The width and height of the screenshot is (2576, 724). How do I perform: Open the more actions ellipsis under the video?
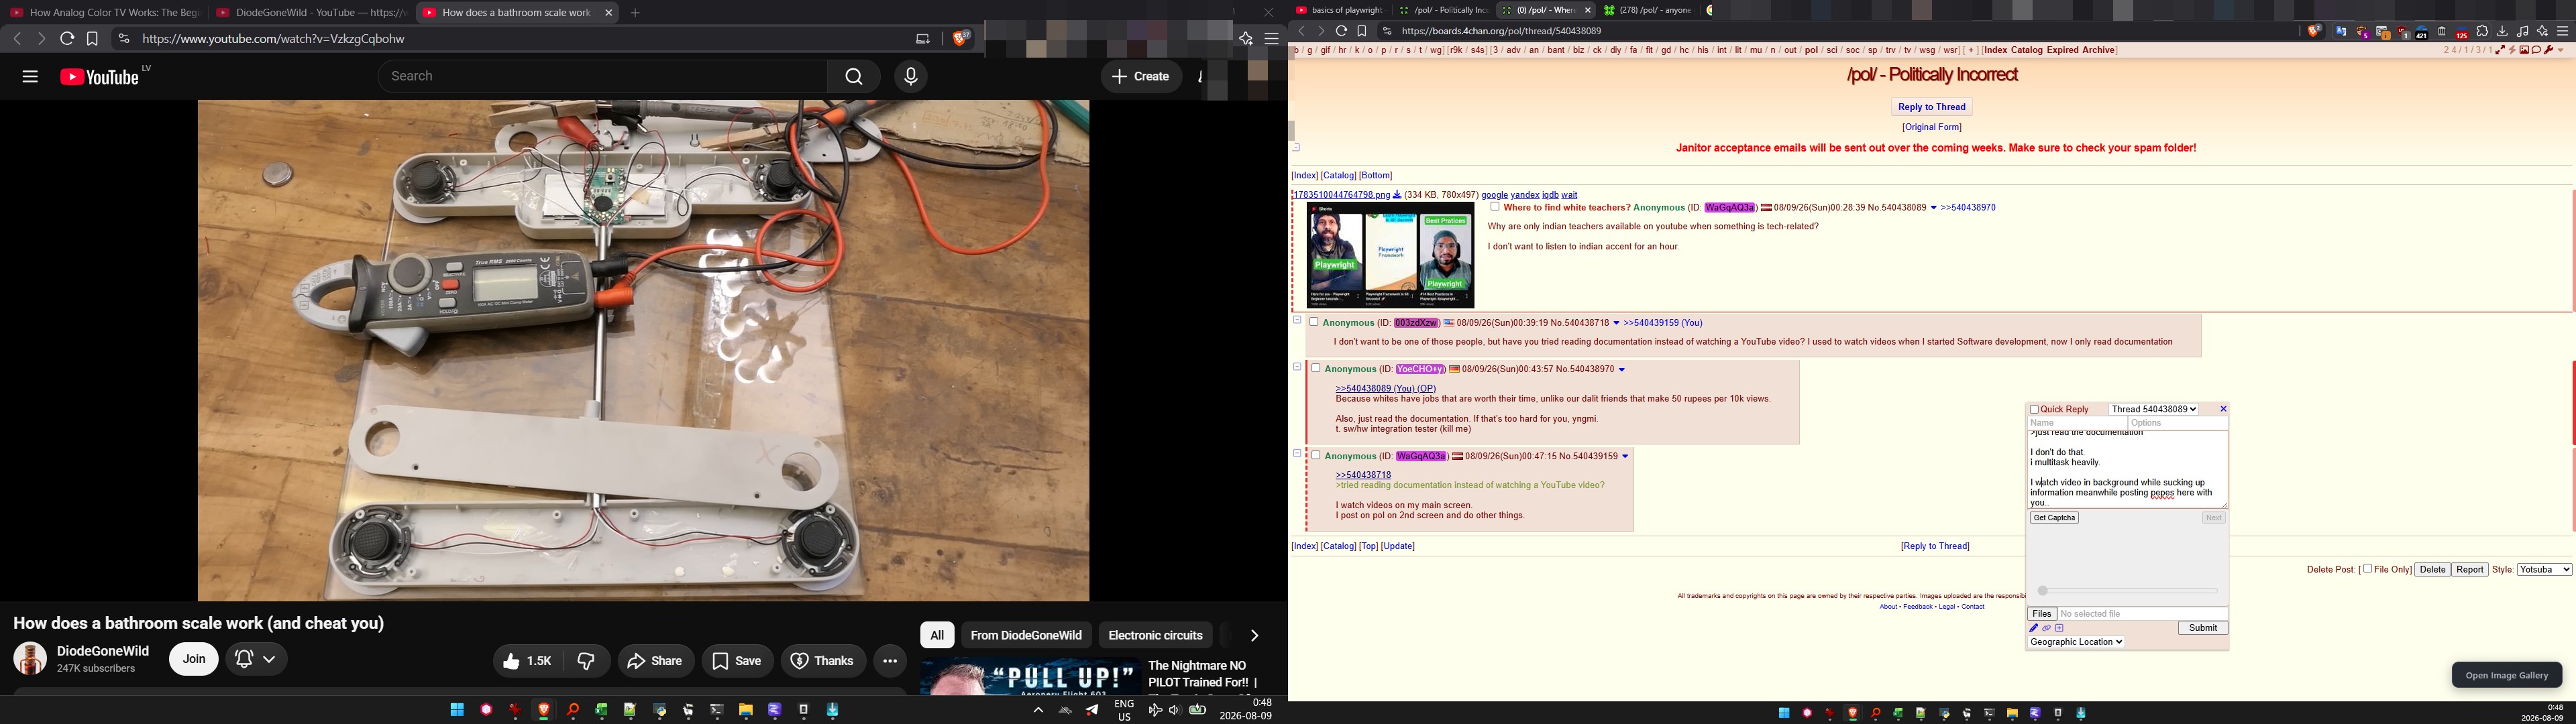pyautogui.click(x=890, y=661)
